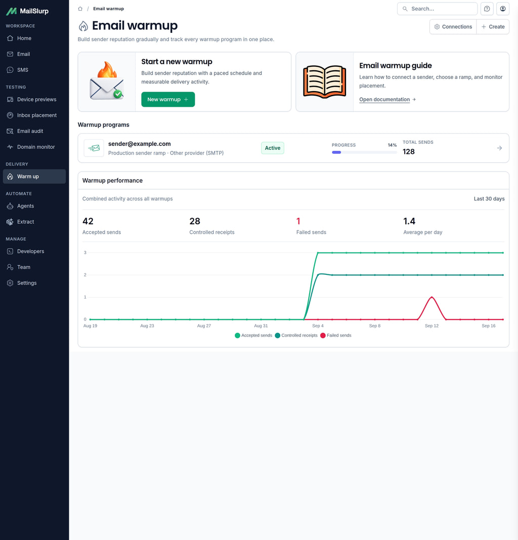Click the sender@example.com address

tap(140, 144)
